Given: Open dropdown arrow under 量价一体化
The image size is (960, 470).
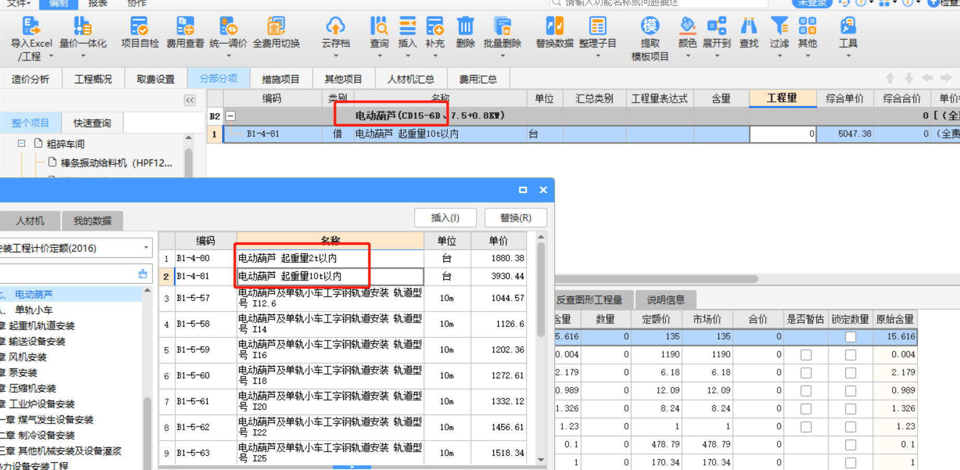Looking at the screenshot, I should pos(82,56).
